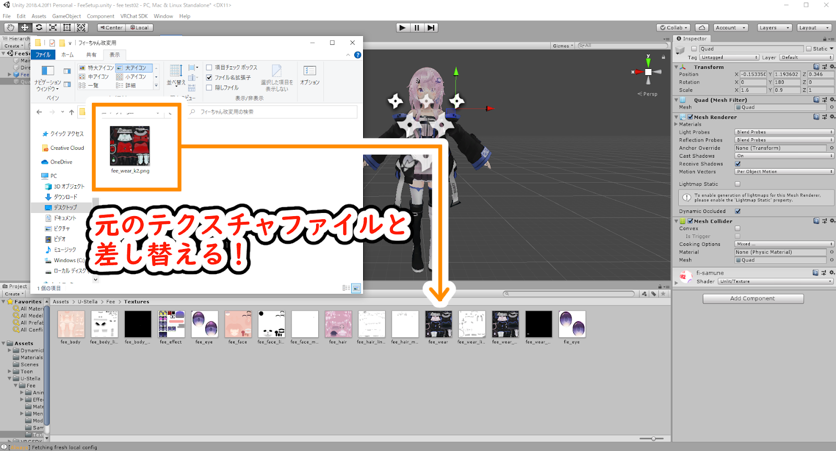Viewport: 836px width, 451px height.
Task: Open the Mesh Renderer help icon
Action: point(816,117)
